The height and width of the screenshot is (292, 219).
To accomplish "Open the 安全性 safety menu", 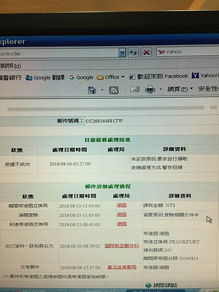I will 208,89.
